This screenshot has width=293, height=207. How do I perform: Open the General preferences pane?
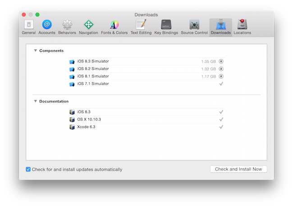click(x=29, y=27)
